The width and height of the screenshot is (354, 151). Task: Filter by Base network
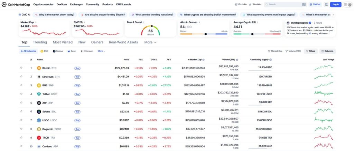point(72,51)
